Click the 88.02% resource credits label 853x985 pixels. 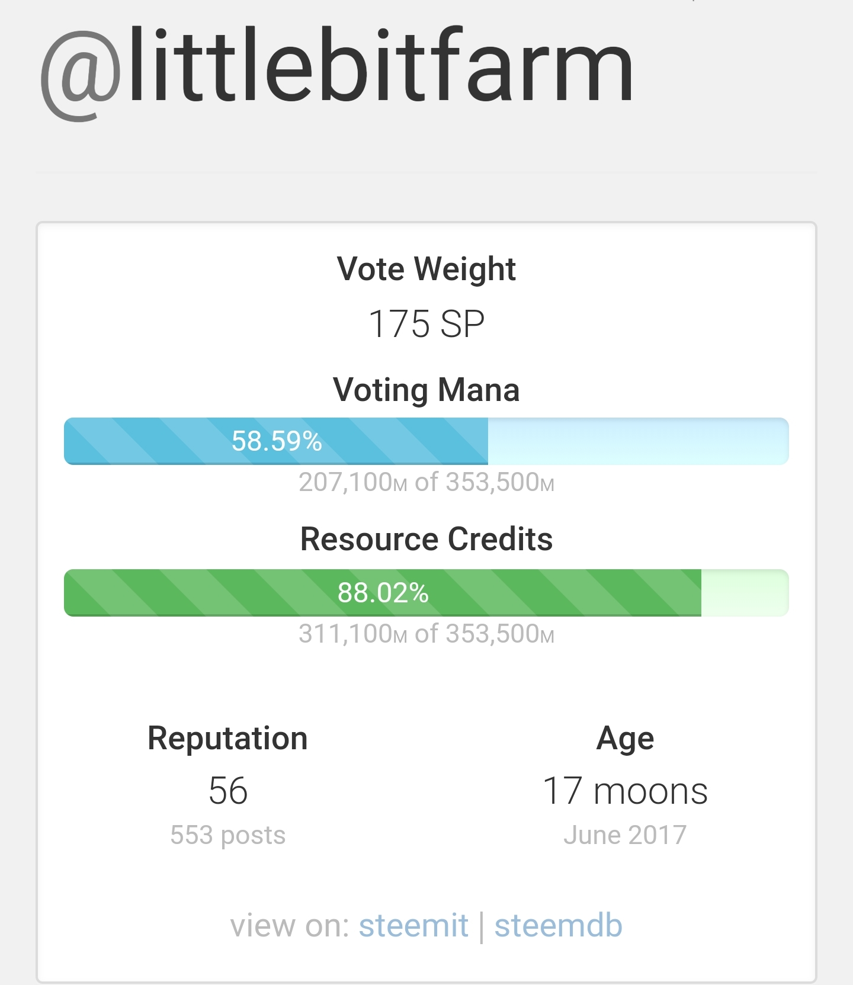coord(383,593)
